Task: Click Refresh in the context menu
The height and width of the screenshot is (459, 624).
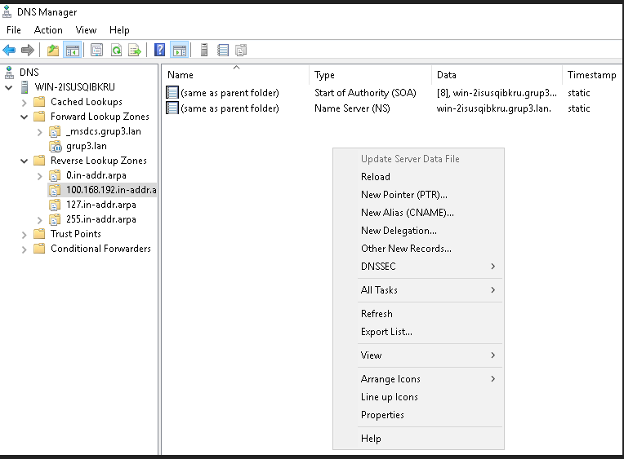Action: click(418, 314)
